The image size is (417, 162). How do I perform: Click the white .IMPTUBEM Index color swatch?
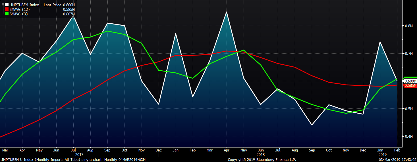(7, 5)
